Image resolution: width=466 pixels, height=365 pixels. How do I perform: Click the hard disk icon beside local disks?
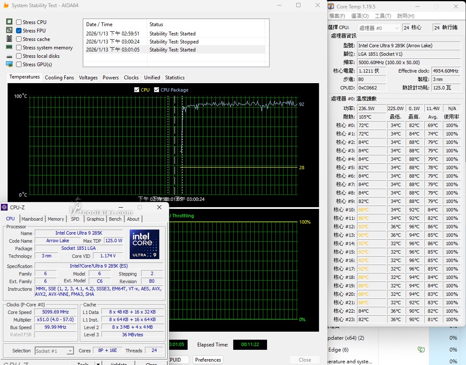click(x=9, y=56)
